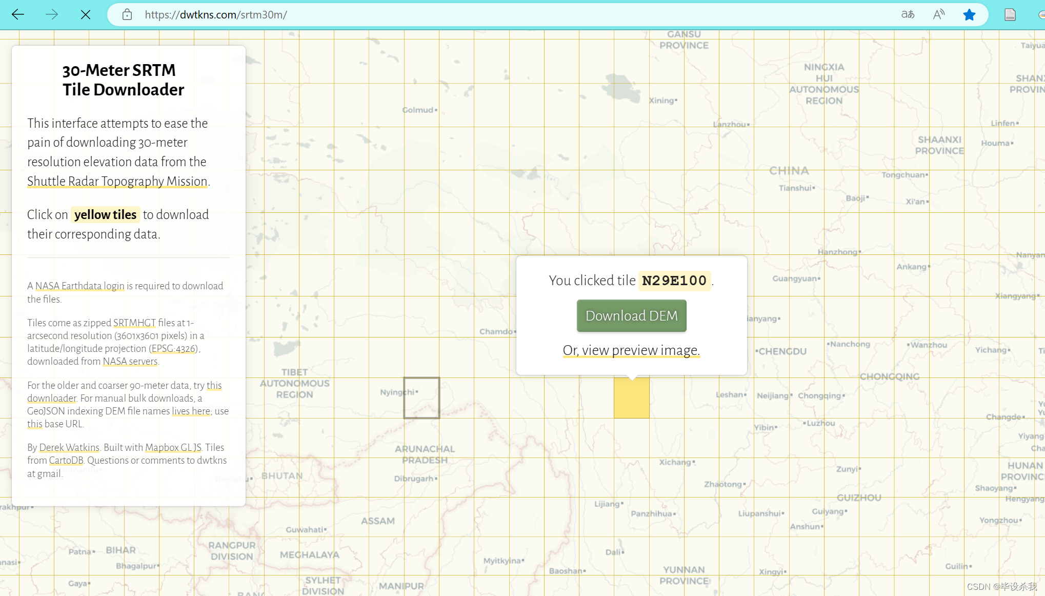Open the collections page icon
This screenshot has width=1045, height=596.
tap(1010, 15)
